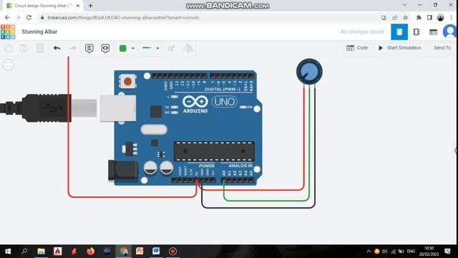
Task: Undo the last action
Action: (57, 48)
